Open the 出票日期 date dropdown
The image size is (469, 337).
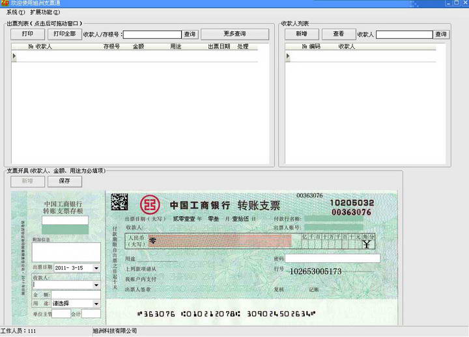[96, 268]
